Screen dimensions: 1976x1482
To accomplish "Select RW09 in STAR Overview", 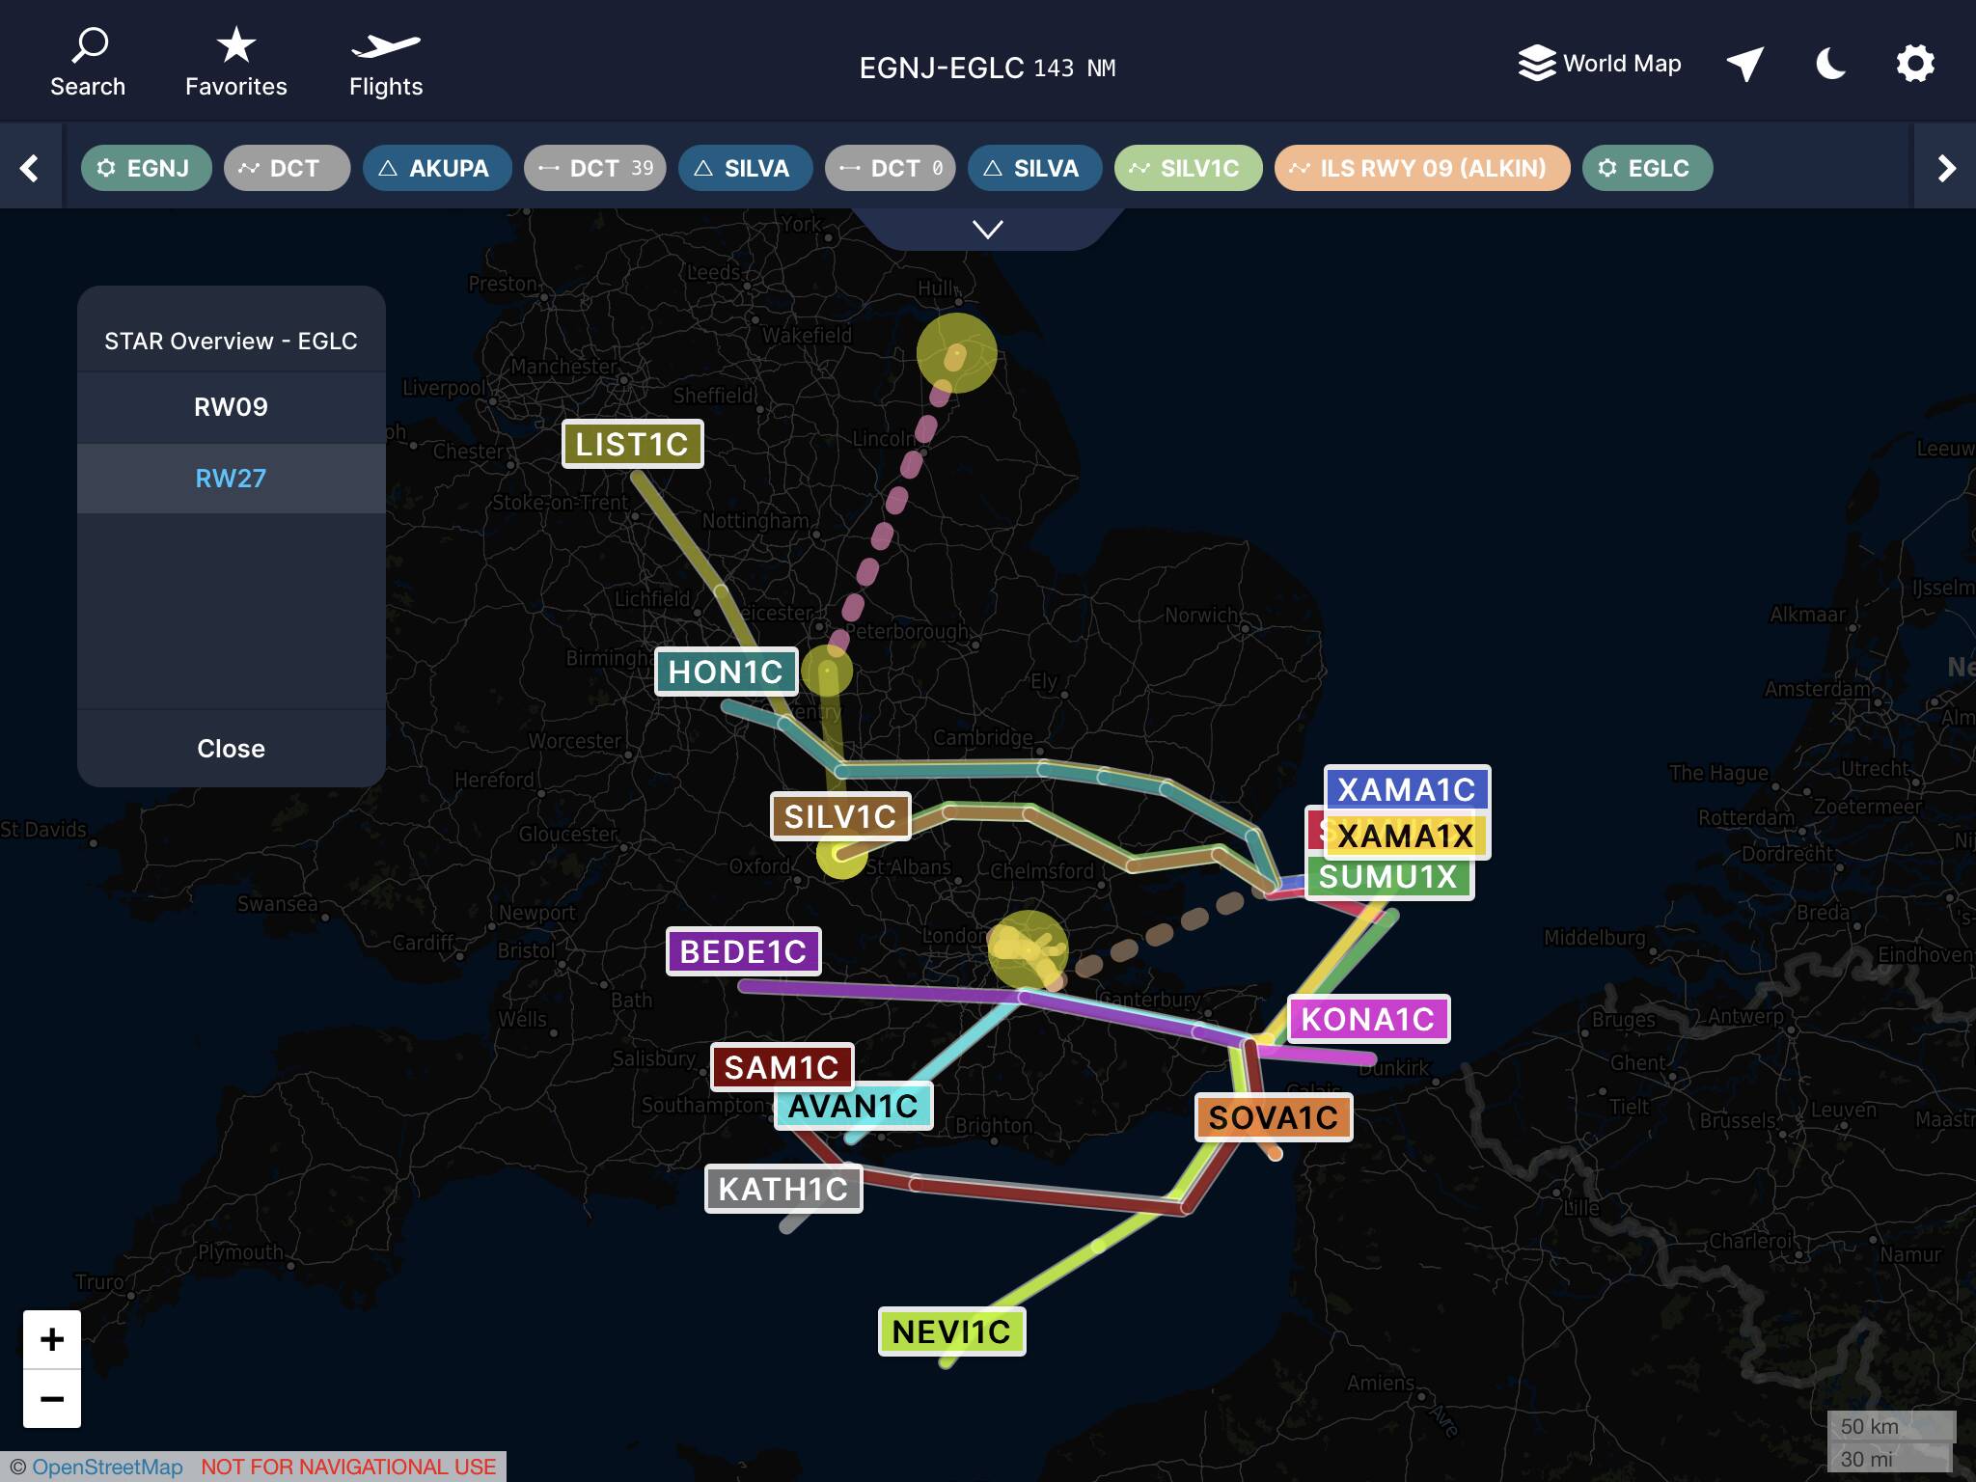I will tap(231, 407).
